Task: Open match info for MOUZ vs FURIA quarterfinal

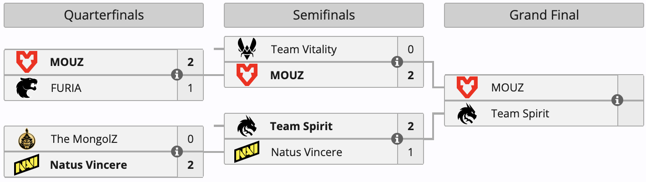Action: pyautogui.click(x=177, y=75)
